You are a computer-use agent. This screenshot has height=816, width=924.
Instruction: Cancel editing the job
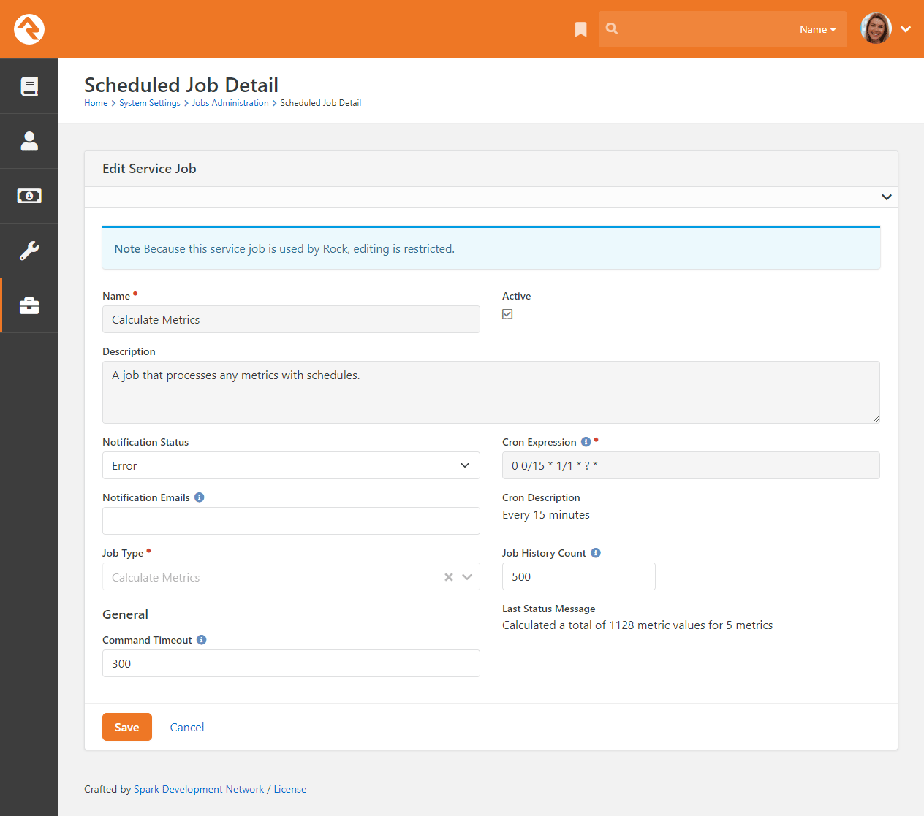click(187, 727)
